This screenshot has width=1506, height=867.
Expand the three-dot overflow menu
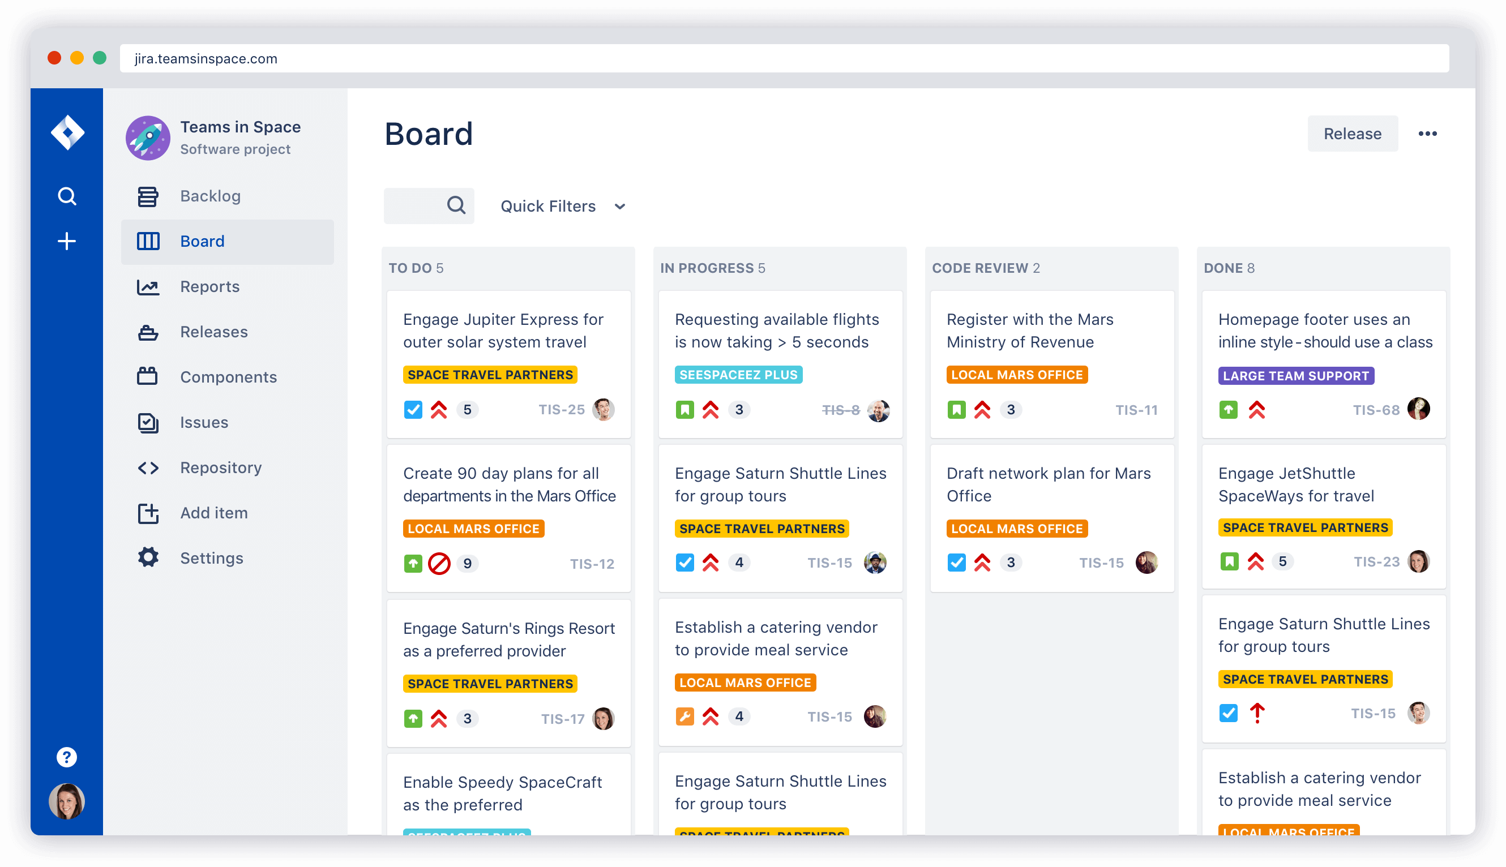pyautogui.click(x=1428, y=134)
